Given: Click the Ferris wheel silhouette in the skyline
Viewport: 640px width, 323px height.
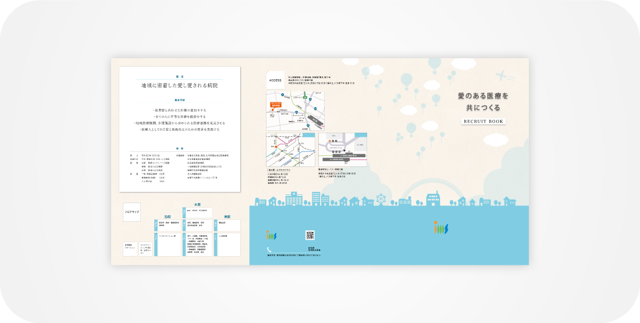Looking at the screenshot, I should [x=382, y=199].
